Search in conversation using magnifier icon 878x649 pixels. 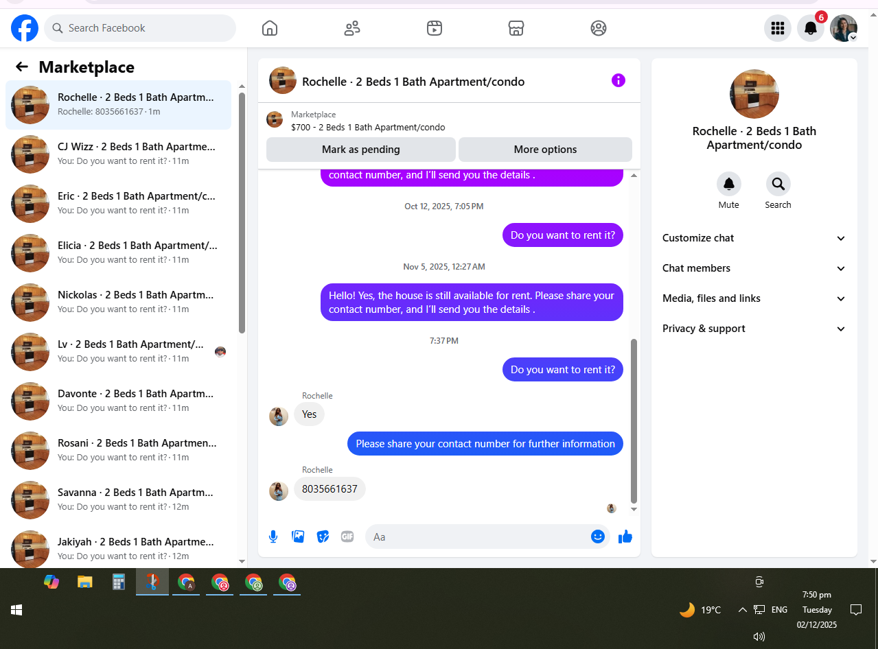pyautogui.click(x=778, y=184)
